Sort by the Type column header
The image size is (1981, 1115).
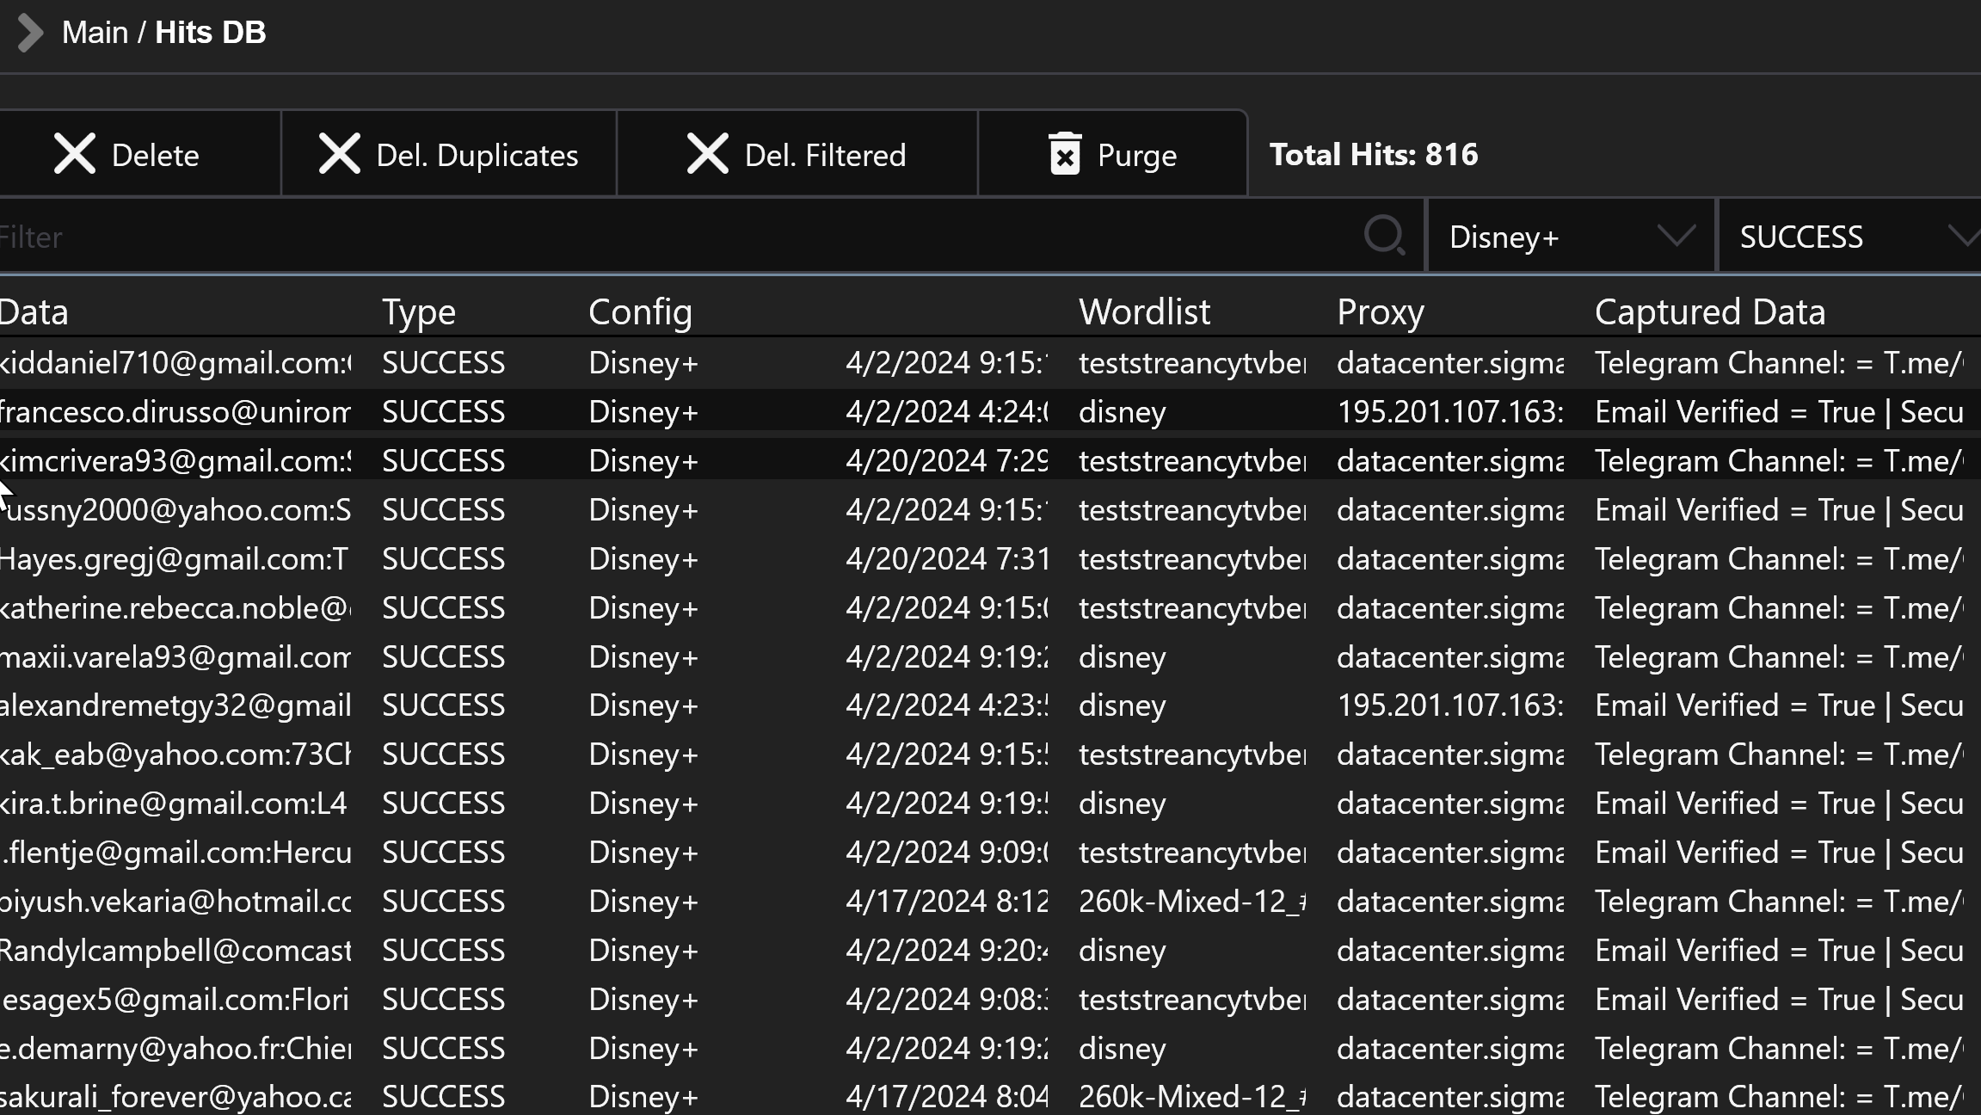[419, 311]
